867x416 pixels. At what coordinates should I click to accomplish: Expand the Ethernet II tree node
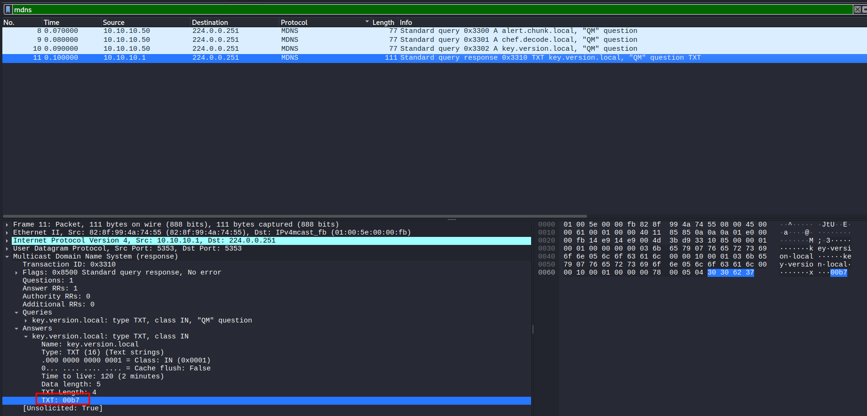tap(7, 233)
